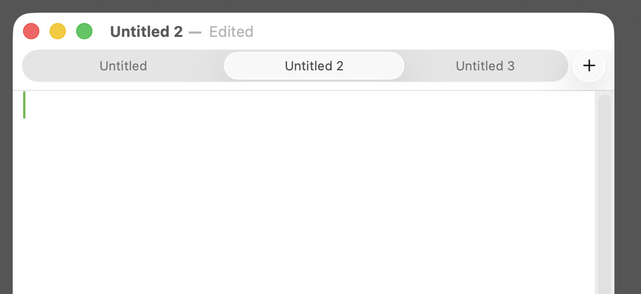The width and height of the screenshot is (641, 294).
Task: Minimize window with the yellow button
Action: click(x=58, y=32)
